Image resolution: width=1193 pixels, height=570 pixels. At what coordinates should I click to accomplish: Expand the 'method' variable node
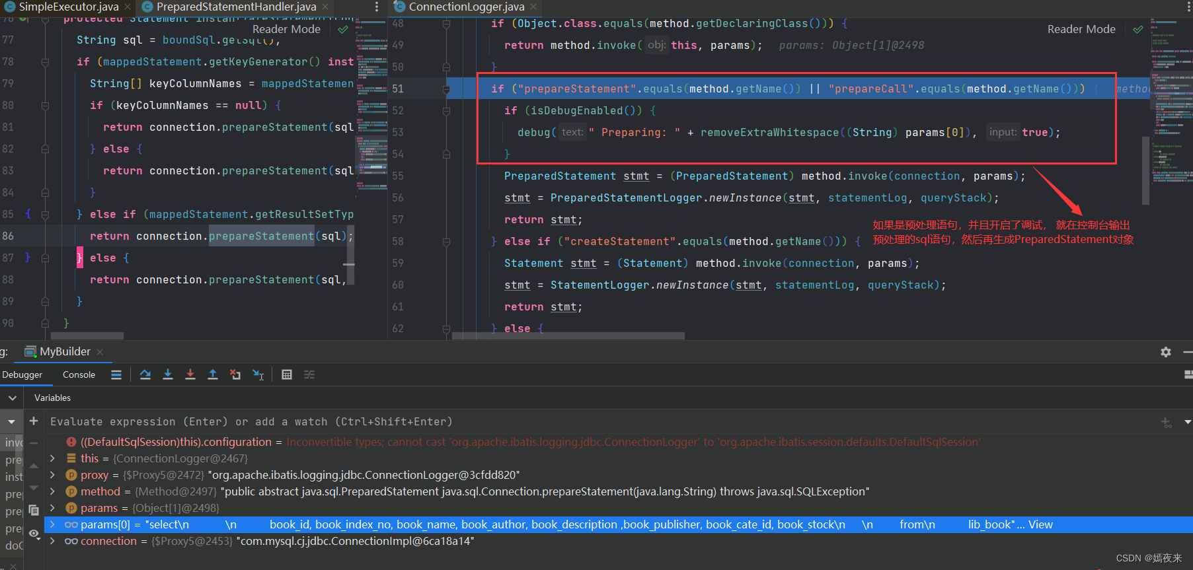[x=52, y=491]
